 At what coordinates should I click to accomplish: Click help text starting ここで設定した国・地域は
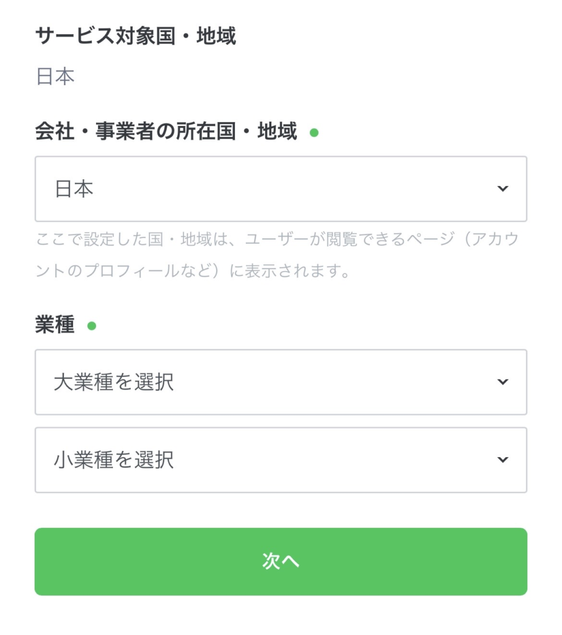tap(276, 239)
